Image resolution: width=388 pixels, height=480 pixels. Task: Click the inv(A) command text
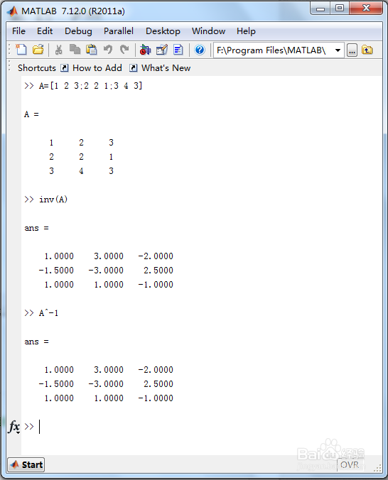point(53,200)
